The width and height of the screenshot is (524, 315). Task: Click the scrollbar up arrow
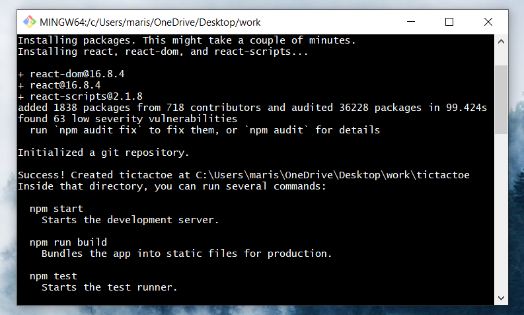click(x=501, y=42)
